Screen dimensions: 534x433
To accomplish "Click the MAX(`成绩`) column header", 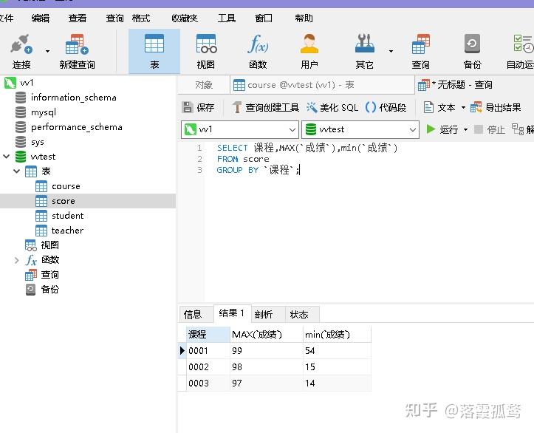I will pyautogui.click(x=267, y=335).
